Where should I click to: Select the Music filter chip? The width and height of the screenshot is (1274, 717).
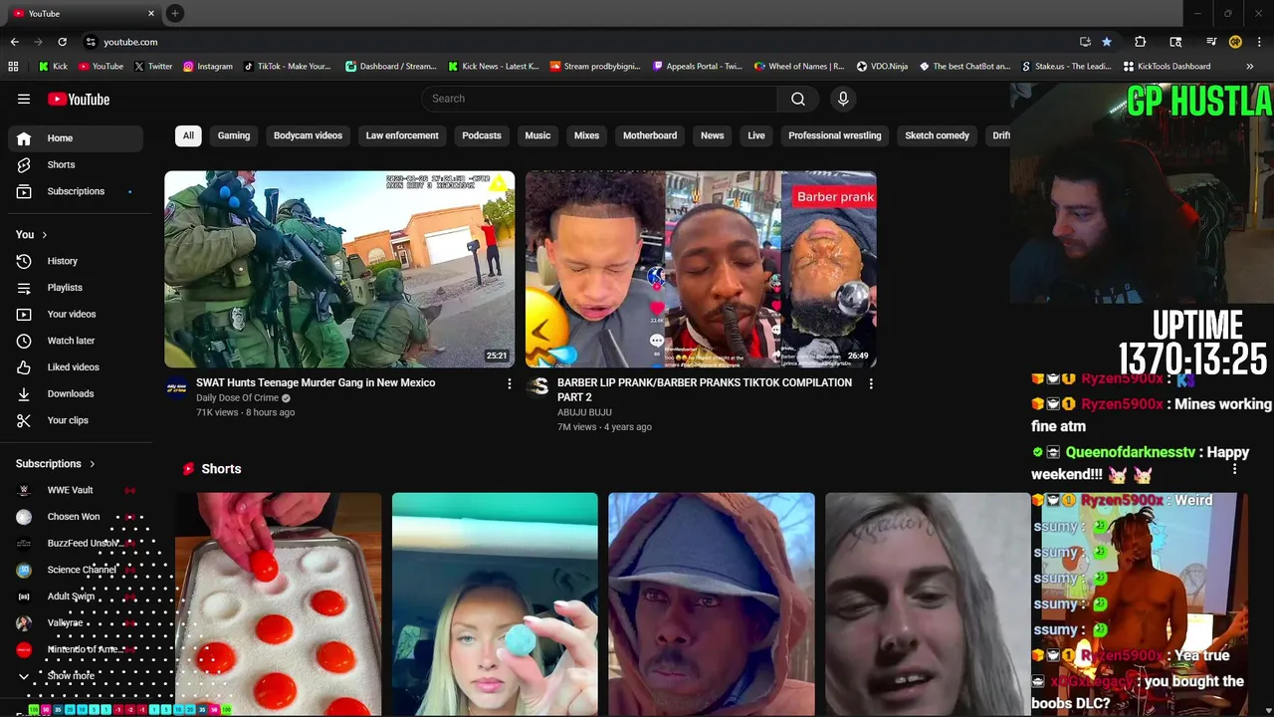click(537, 135)
